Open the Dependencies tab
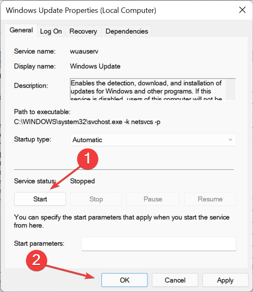Image resolution: width=253 pixels, height=292 pixels. (127, 31)
